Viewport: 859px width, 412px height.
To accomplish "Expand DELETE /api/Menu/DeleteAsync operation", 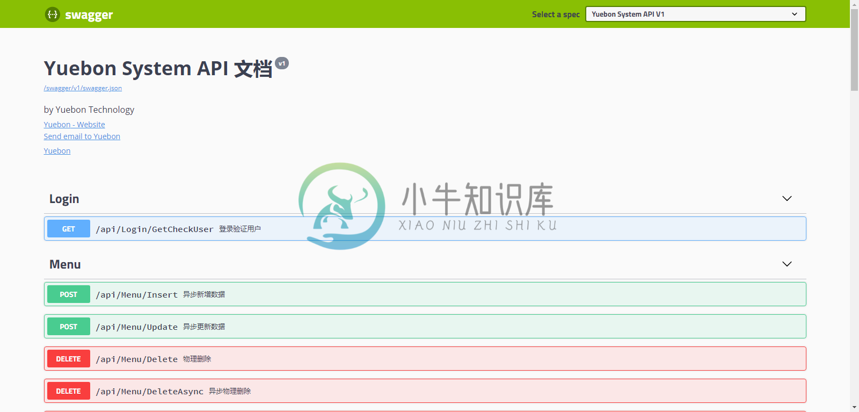I will point(425,391).
